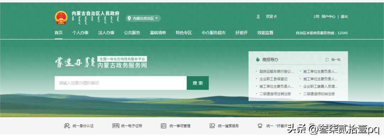Focus the 请输入您要办理的事项 search field

pyautogui.click(x=121, y=83)
